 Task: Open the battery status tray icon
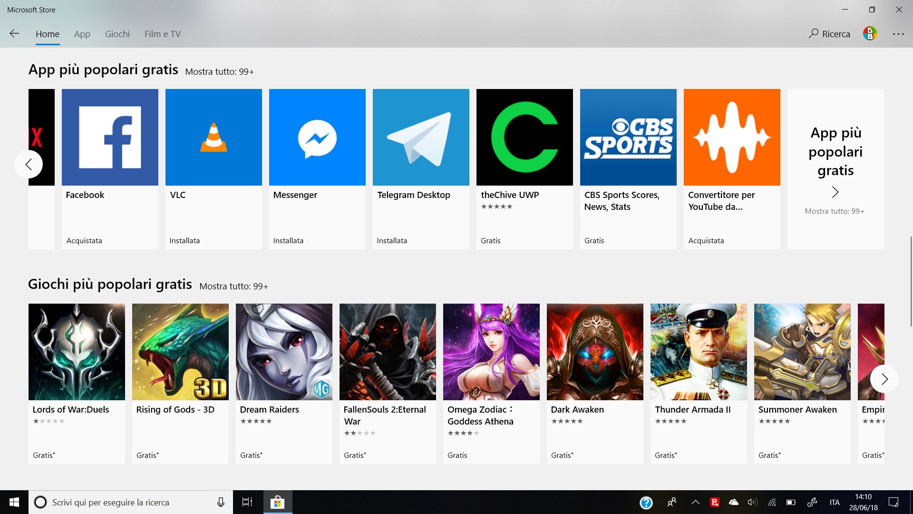pyautogui.click(x=791, y=502)
